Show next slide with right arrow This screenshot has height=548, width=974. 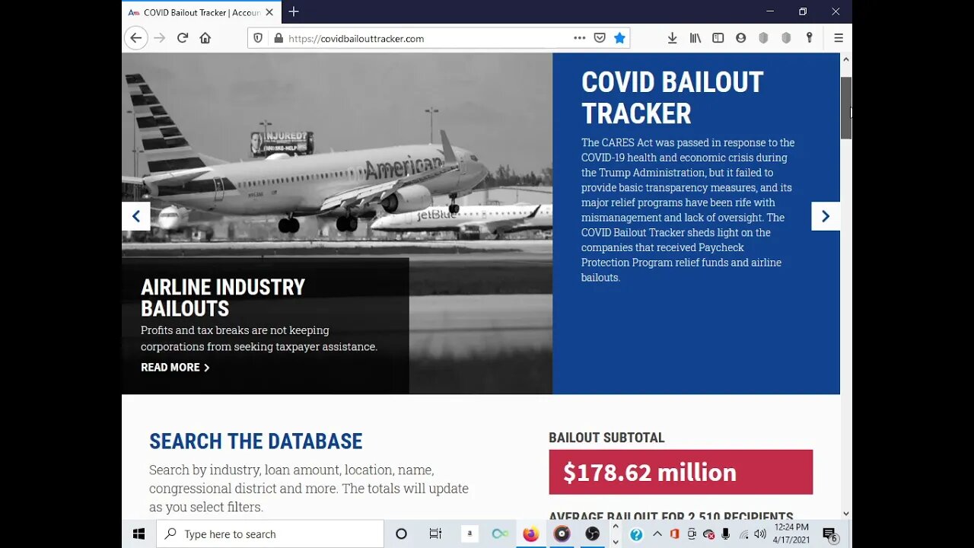pyautogui.click(x=826, y=216)
